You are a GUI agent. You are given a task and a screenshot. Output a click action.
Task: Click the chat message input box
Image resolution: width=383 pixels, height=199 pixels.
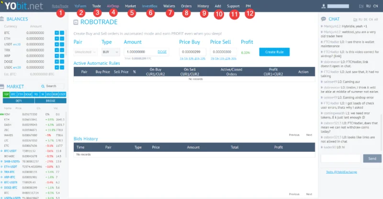click(x=340, y=158)
